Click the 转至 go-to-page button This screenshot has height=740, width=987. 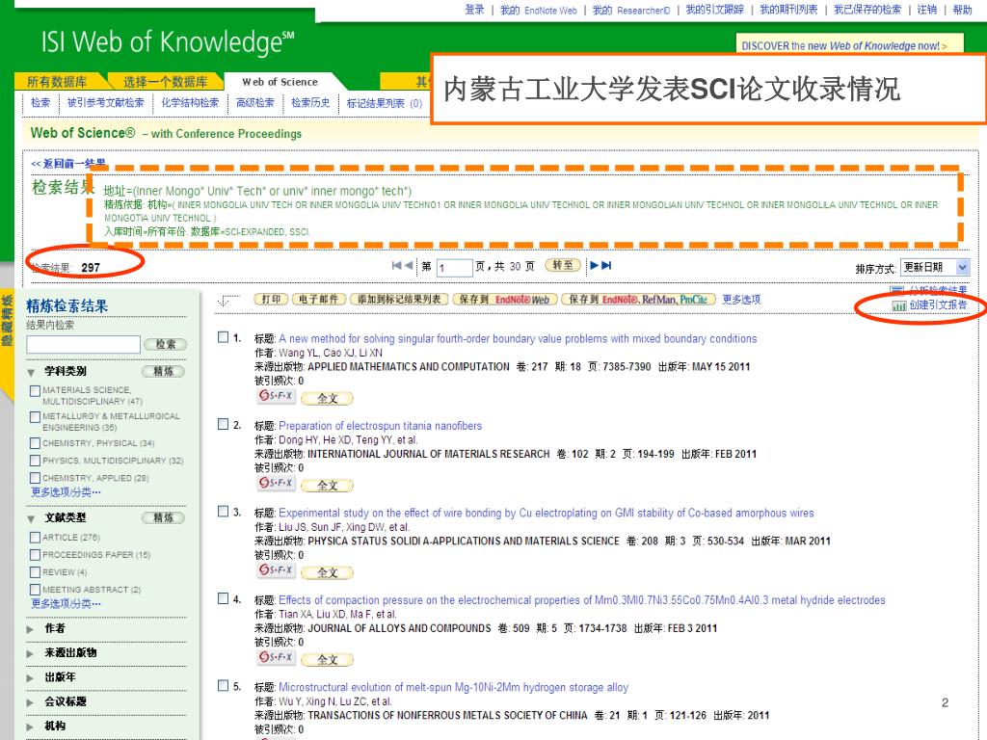point(563,266)
